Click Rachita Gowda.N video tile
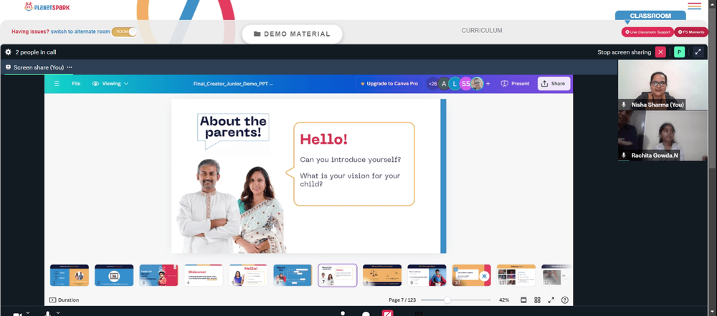Screen dimensions: 717x316 (x=663, y=136)
